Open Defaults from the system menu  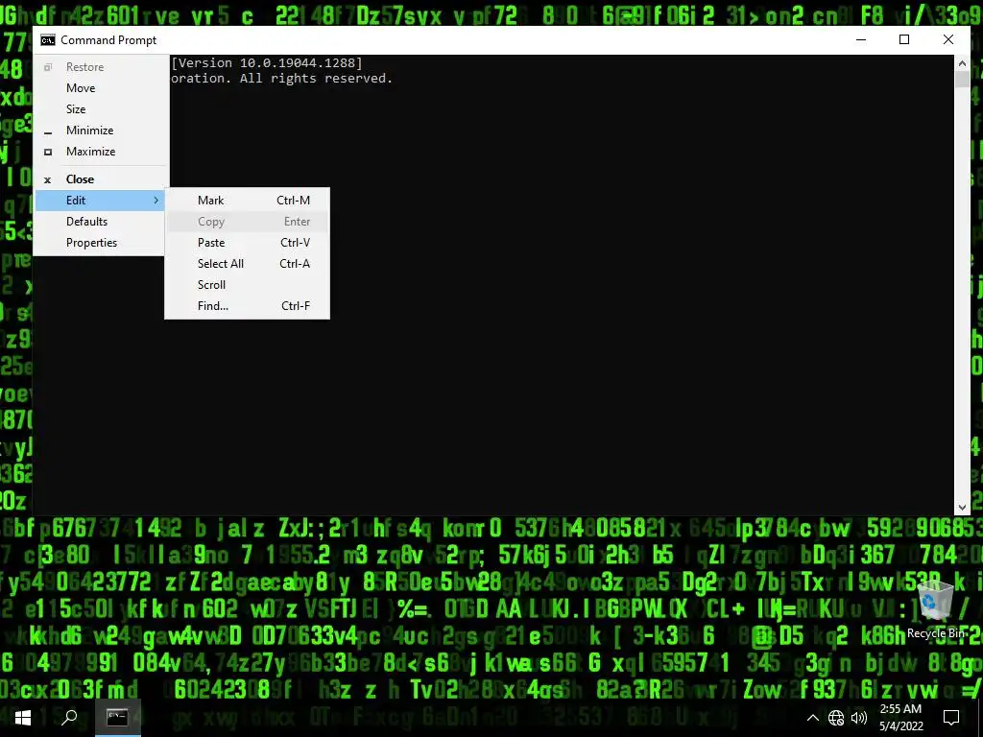101,222
